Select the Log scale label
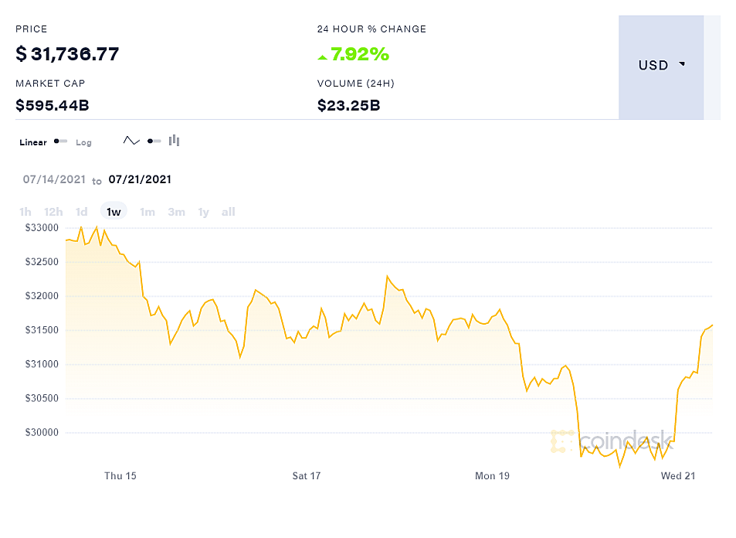This screenshot has width=736, height=538. pyautogui.click(x=83, y=142)
